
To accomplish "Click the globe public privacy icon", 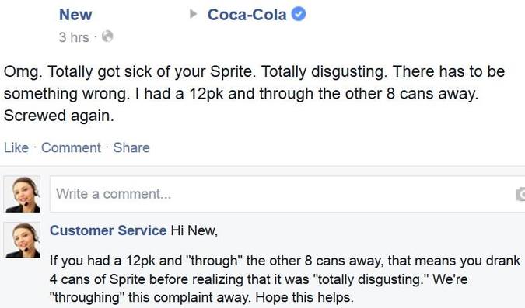I will click(107, 36).
